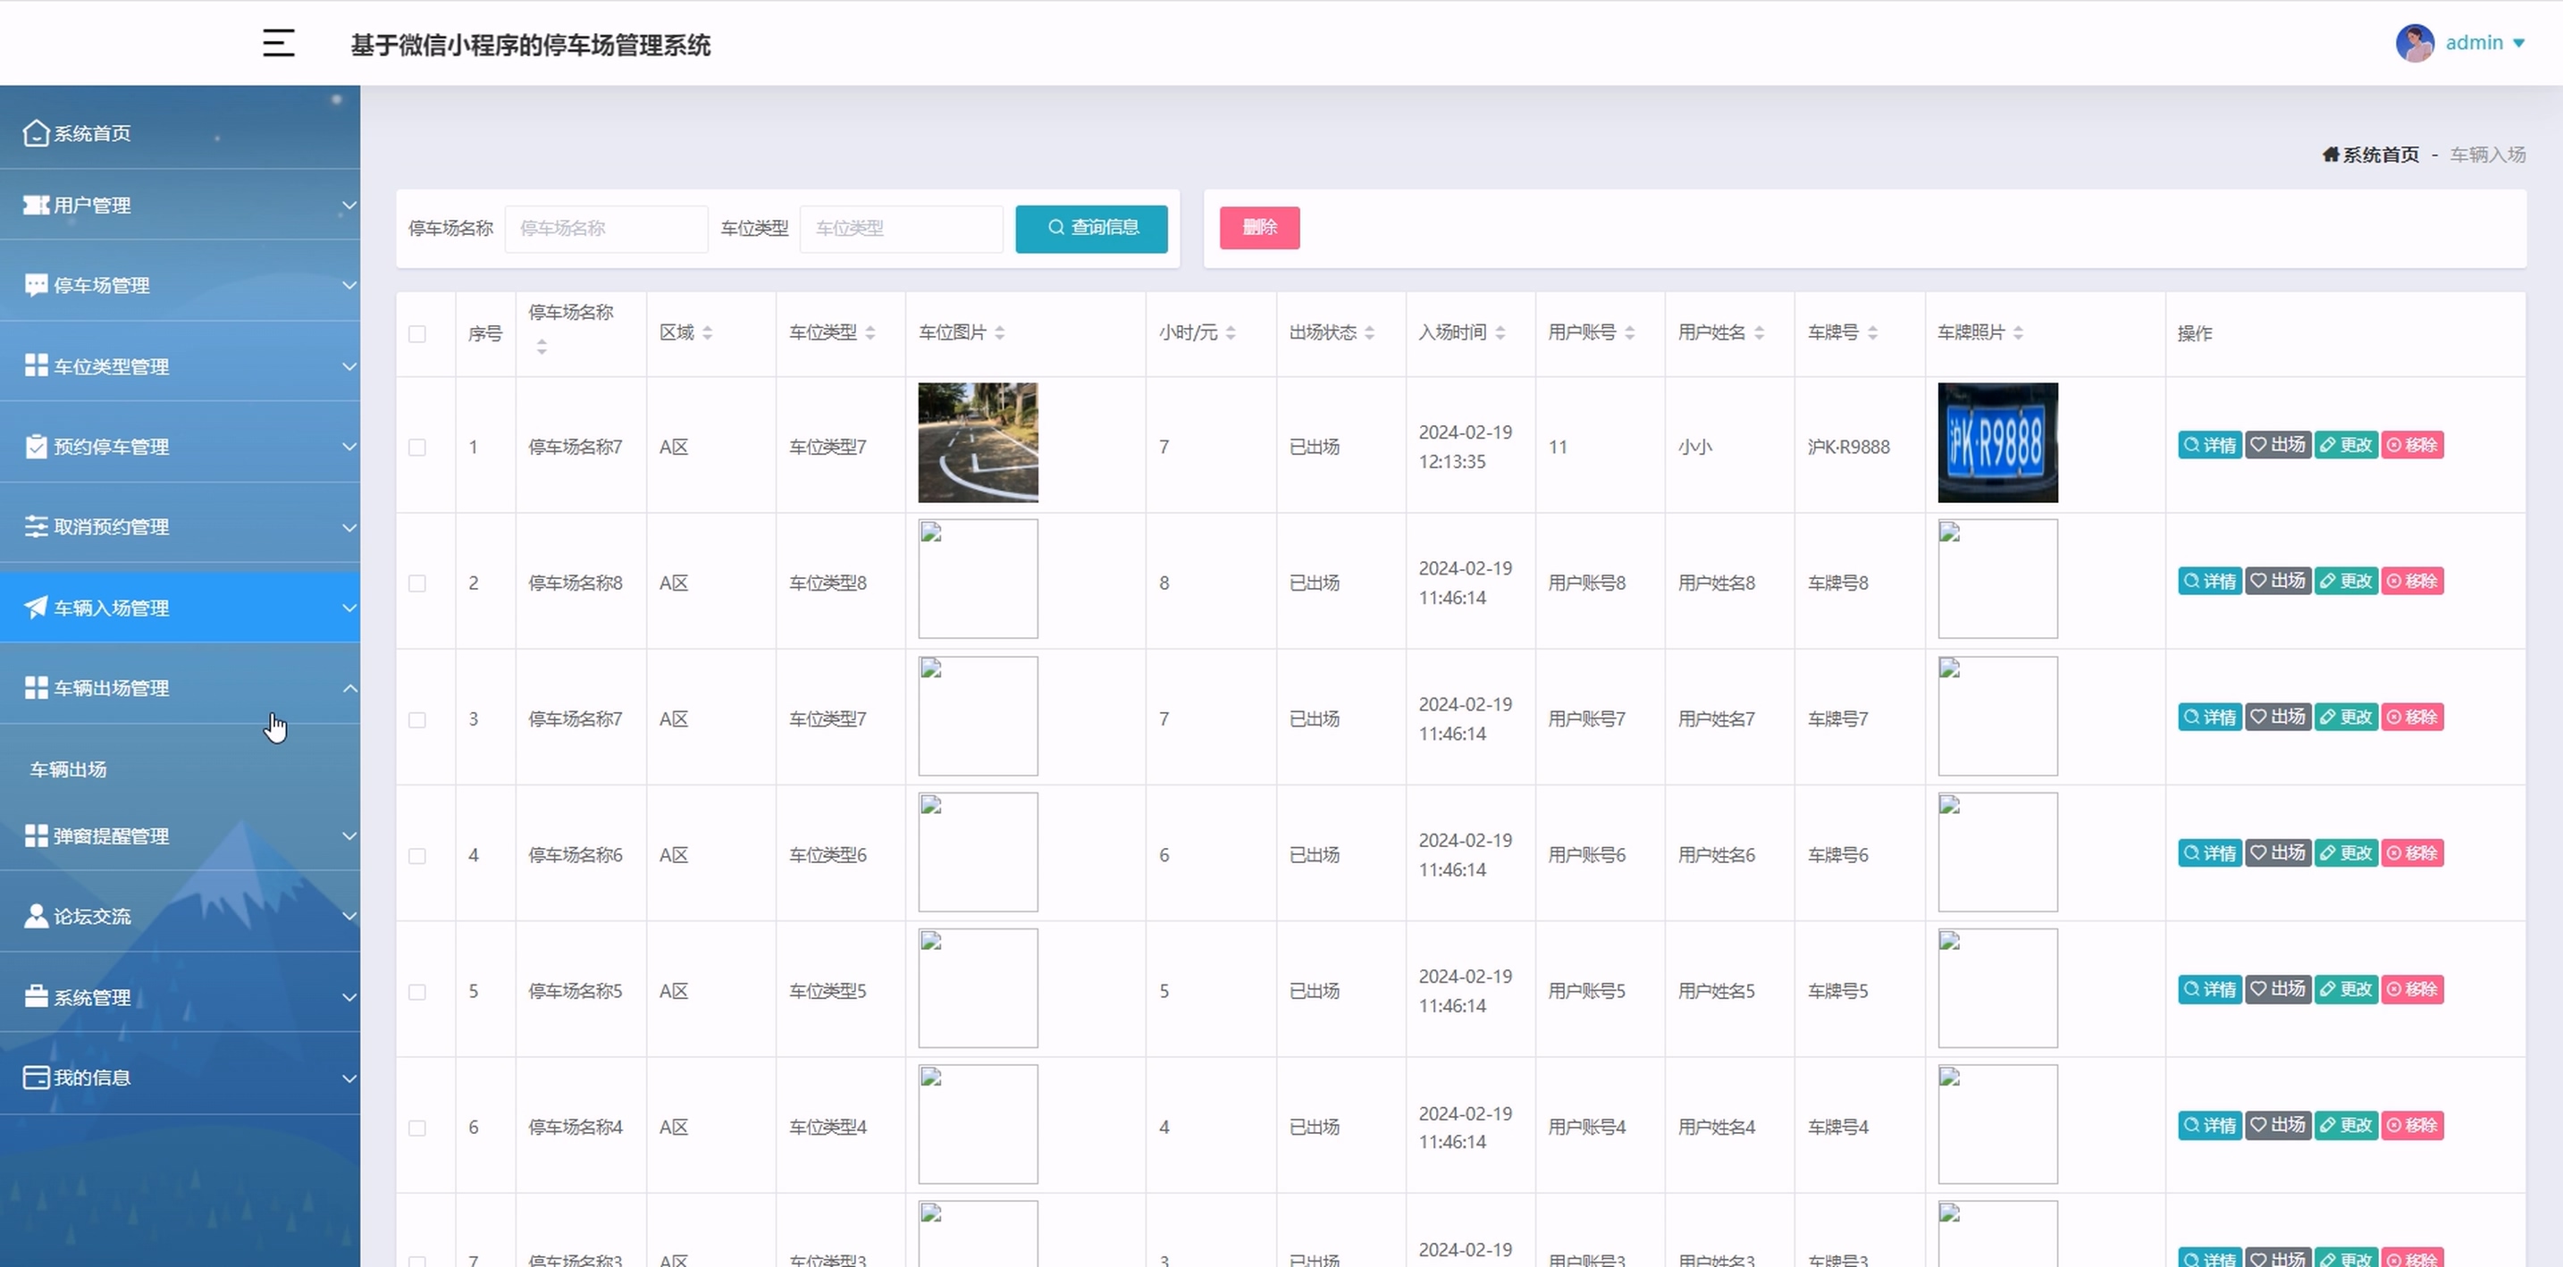Viewport: 2563px width, 1267px height.
Task: Toggle the select-all checkbox in table header
Action: point(416,334)
